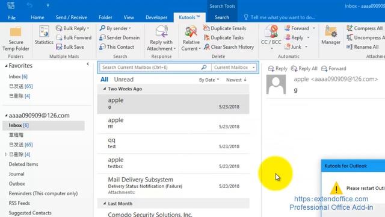Search by This Contact
This screenshot has height=217, width=385.
point(117,47)
